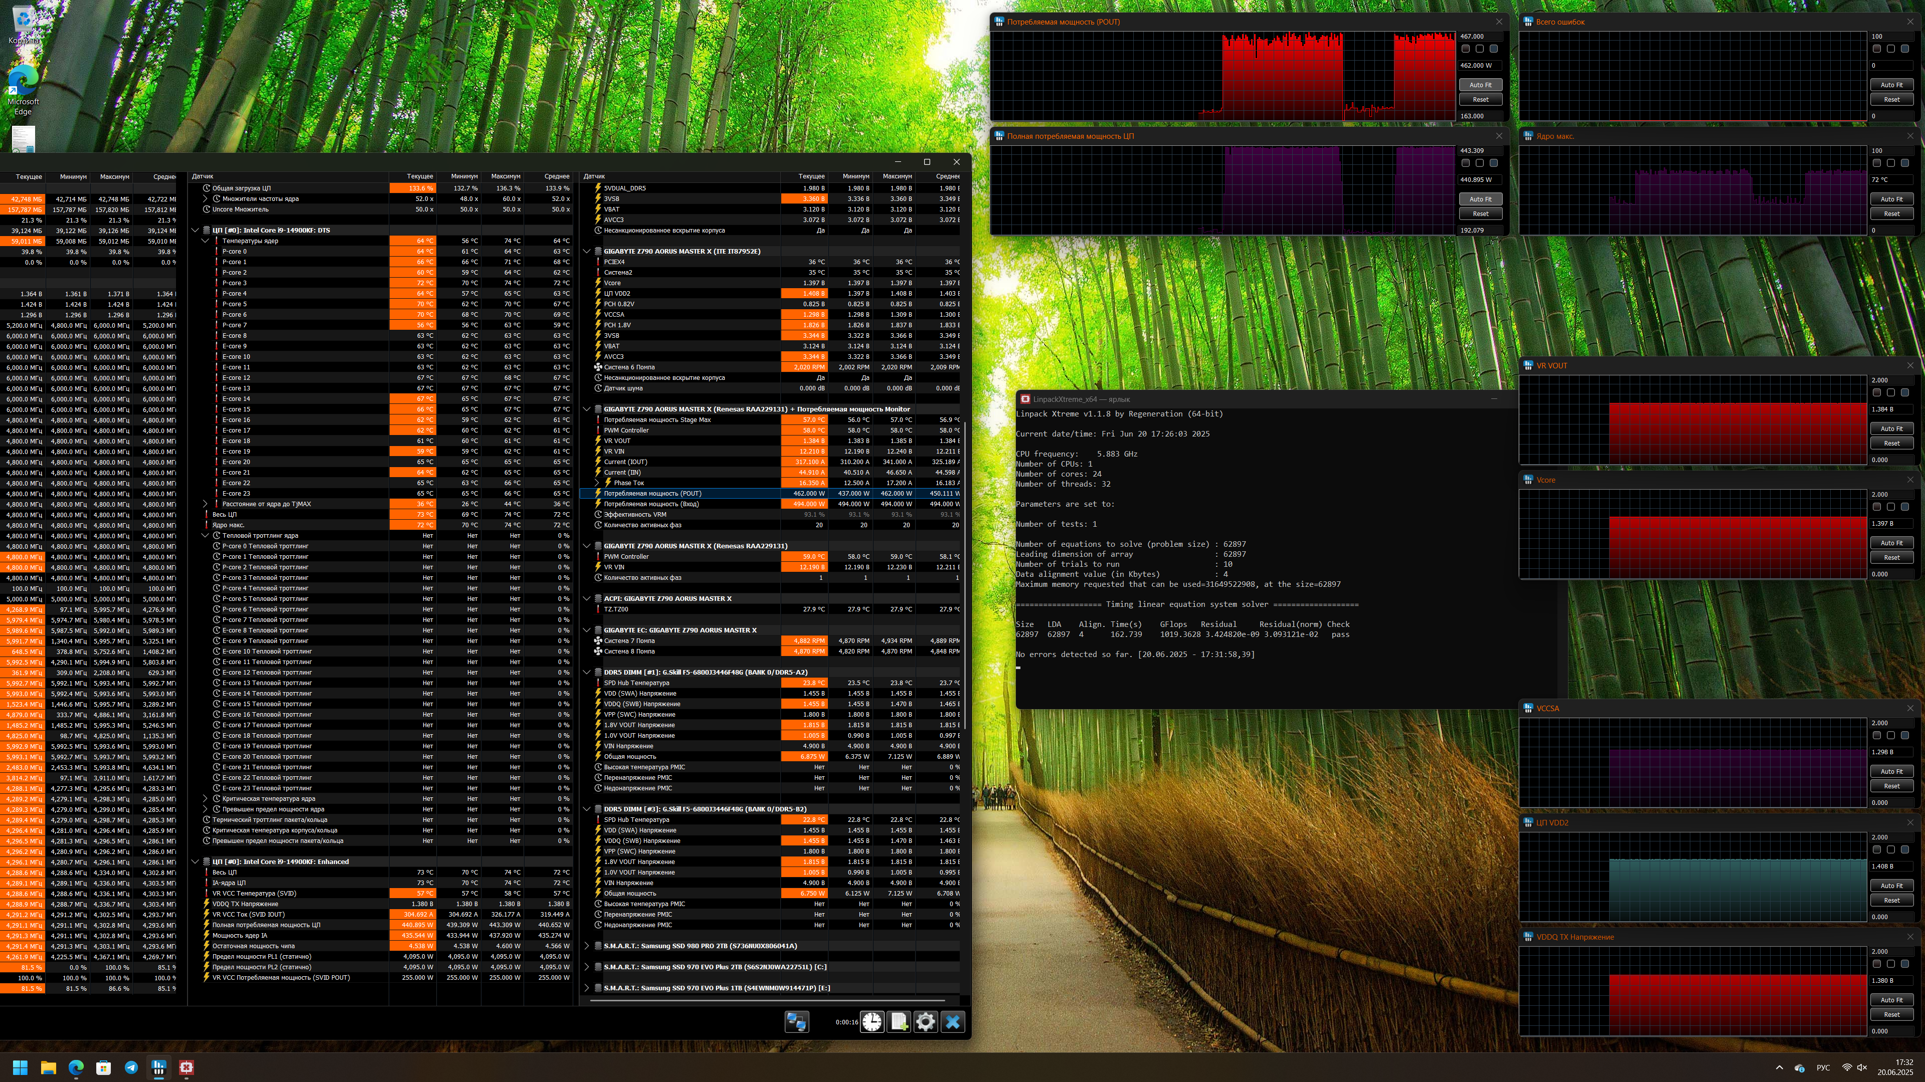This screenshot has width=1925, height=1082.
Task: Click middle square box in Vcore graph
Action: click(x=1890, y=507)
